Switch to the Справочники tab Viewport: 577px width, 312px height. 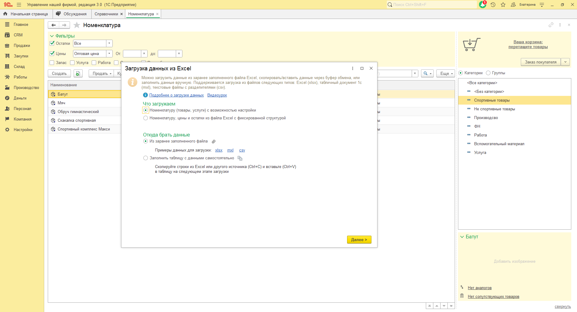click(106, 14)
